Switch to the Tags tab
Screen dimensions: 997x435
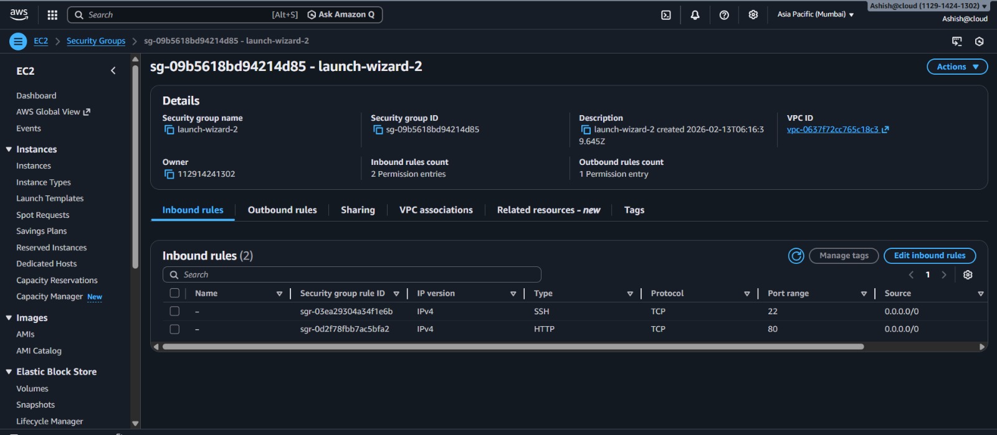point(634,210)
